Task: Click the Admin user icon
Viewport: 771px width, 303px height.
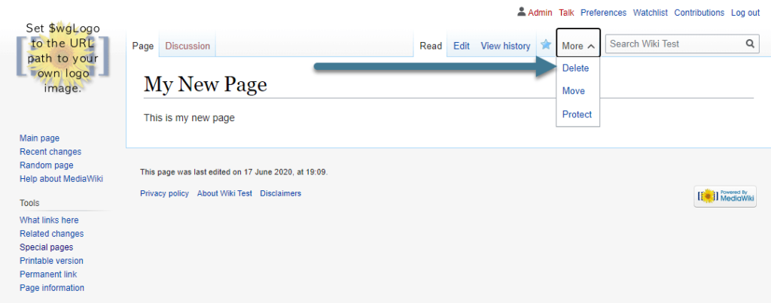Action: 521,12
